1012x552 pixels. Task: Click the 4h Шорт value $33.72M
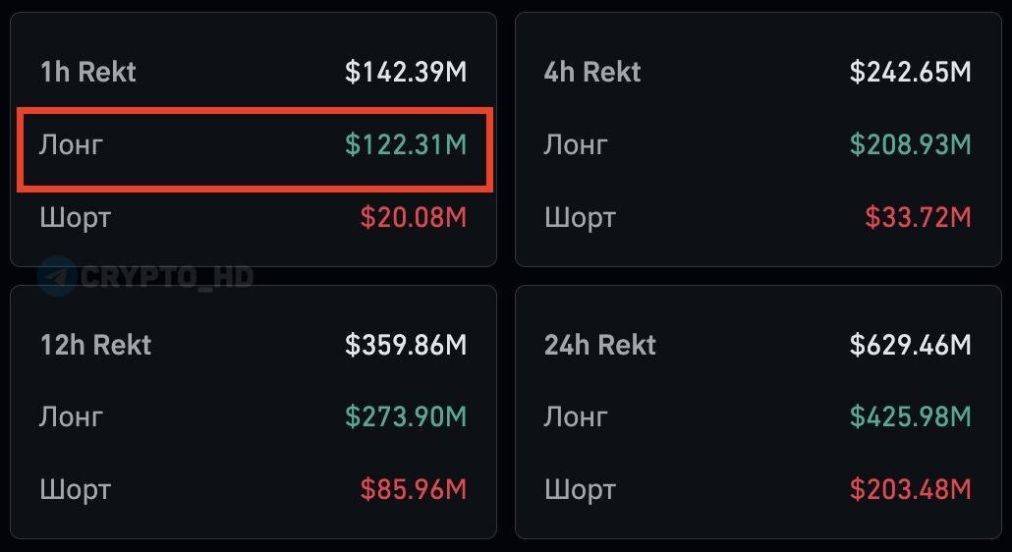pyautogui.click(x=918, y=217)
